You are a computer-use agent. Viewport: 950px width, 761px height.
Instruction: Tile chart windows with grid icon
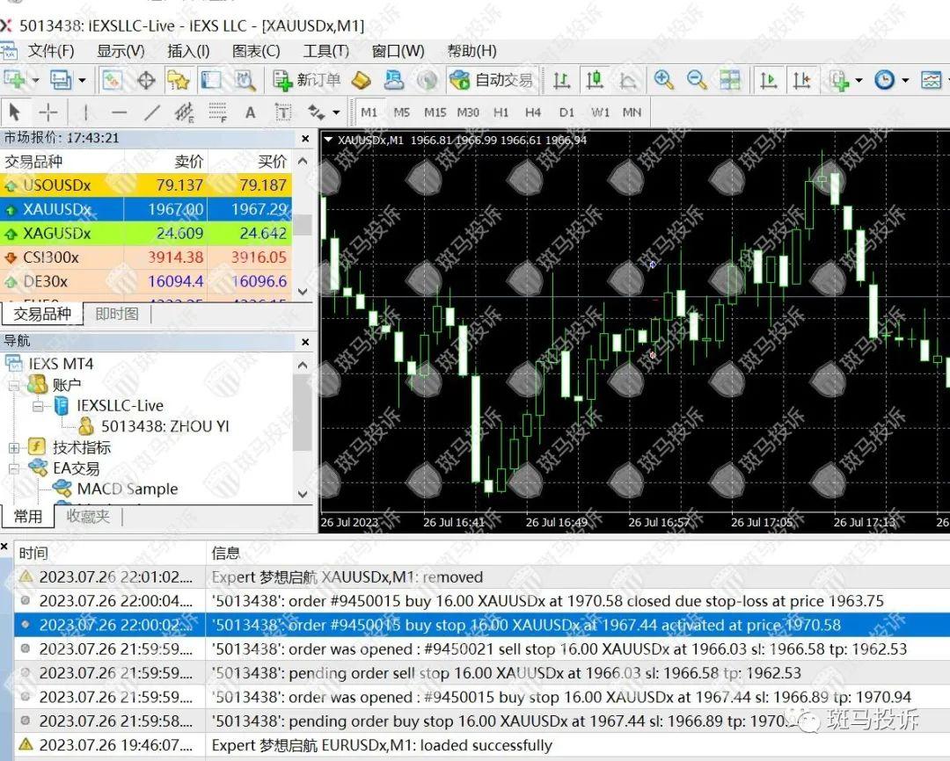(x=729, y=80)
